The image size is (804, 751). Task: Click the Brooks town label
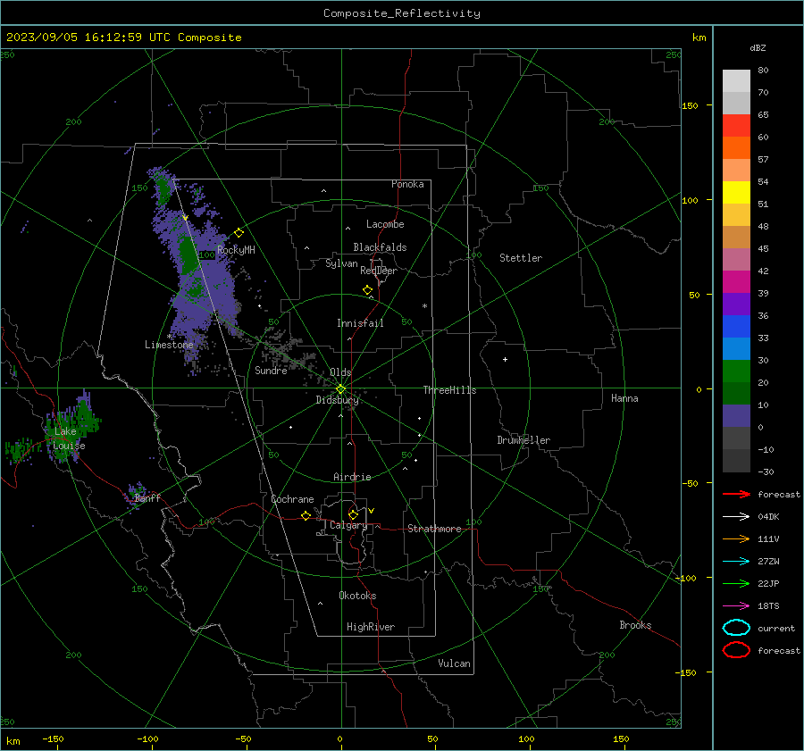coord(635,625)
